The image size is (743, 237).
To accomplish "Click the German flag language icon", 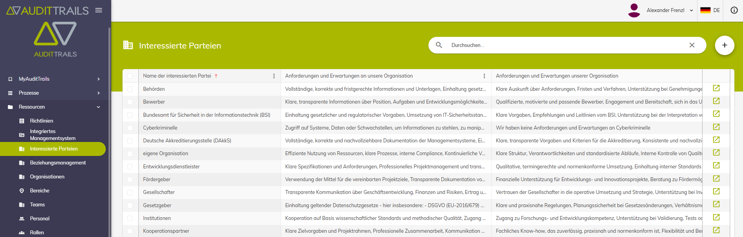I will (x=705, y=10).
